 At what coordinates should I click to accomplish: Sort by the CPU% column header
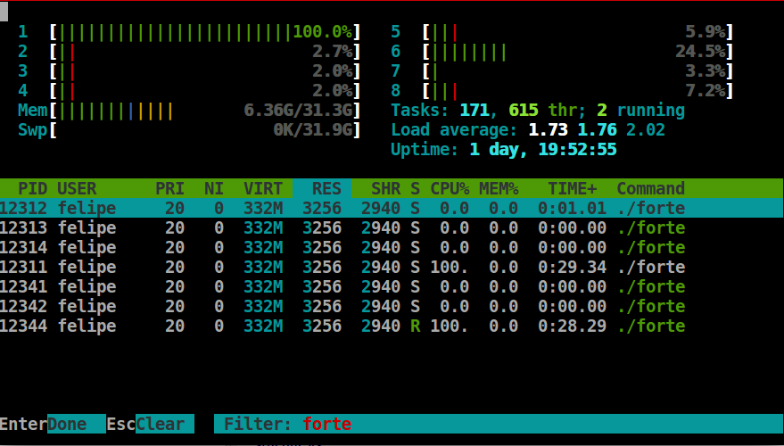coord(450,188)
